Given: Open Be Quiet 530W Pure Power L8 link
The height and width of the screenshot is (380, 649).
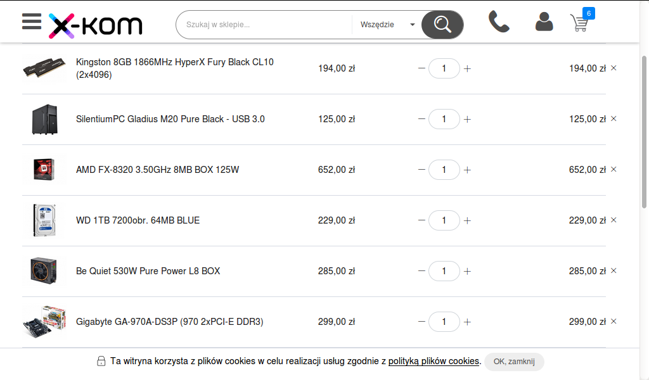Looking at the screenshot, I should pyautogui.click(x=148, y=271).
